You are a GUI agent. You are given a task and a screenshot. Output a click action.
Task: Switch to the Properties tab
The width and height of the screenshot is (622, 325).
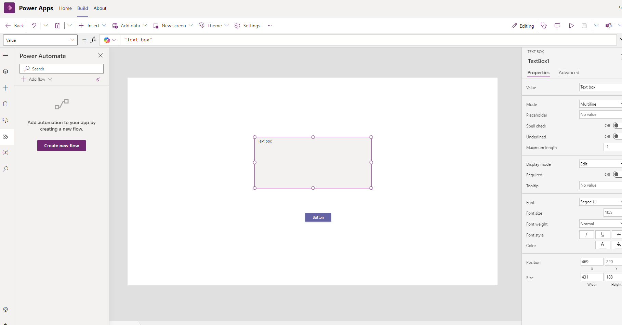538,72
